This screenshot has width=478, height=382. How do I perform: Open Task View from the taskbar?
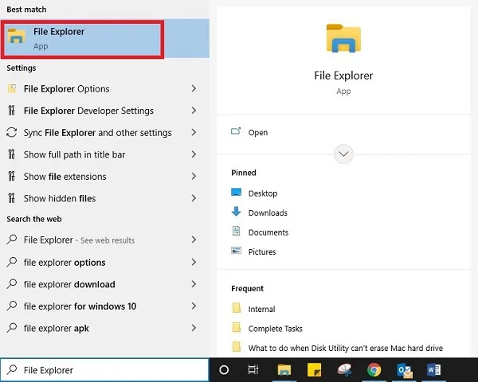click(253, 370)
